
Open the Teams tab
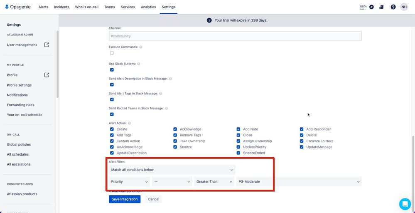[x=110, y=7]
